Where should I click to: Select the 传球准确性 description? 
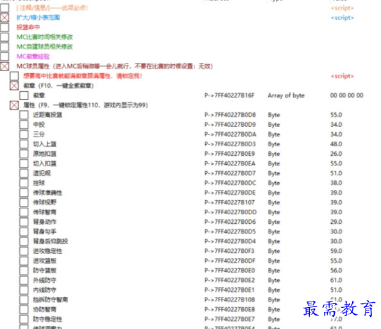point(47,192)
